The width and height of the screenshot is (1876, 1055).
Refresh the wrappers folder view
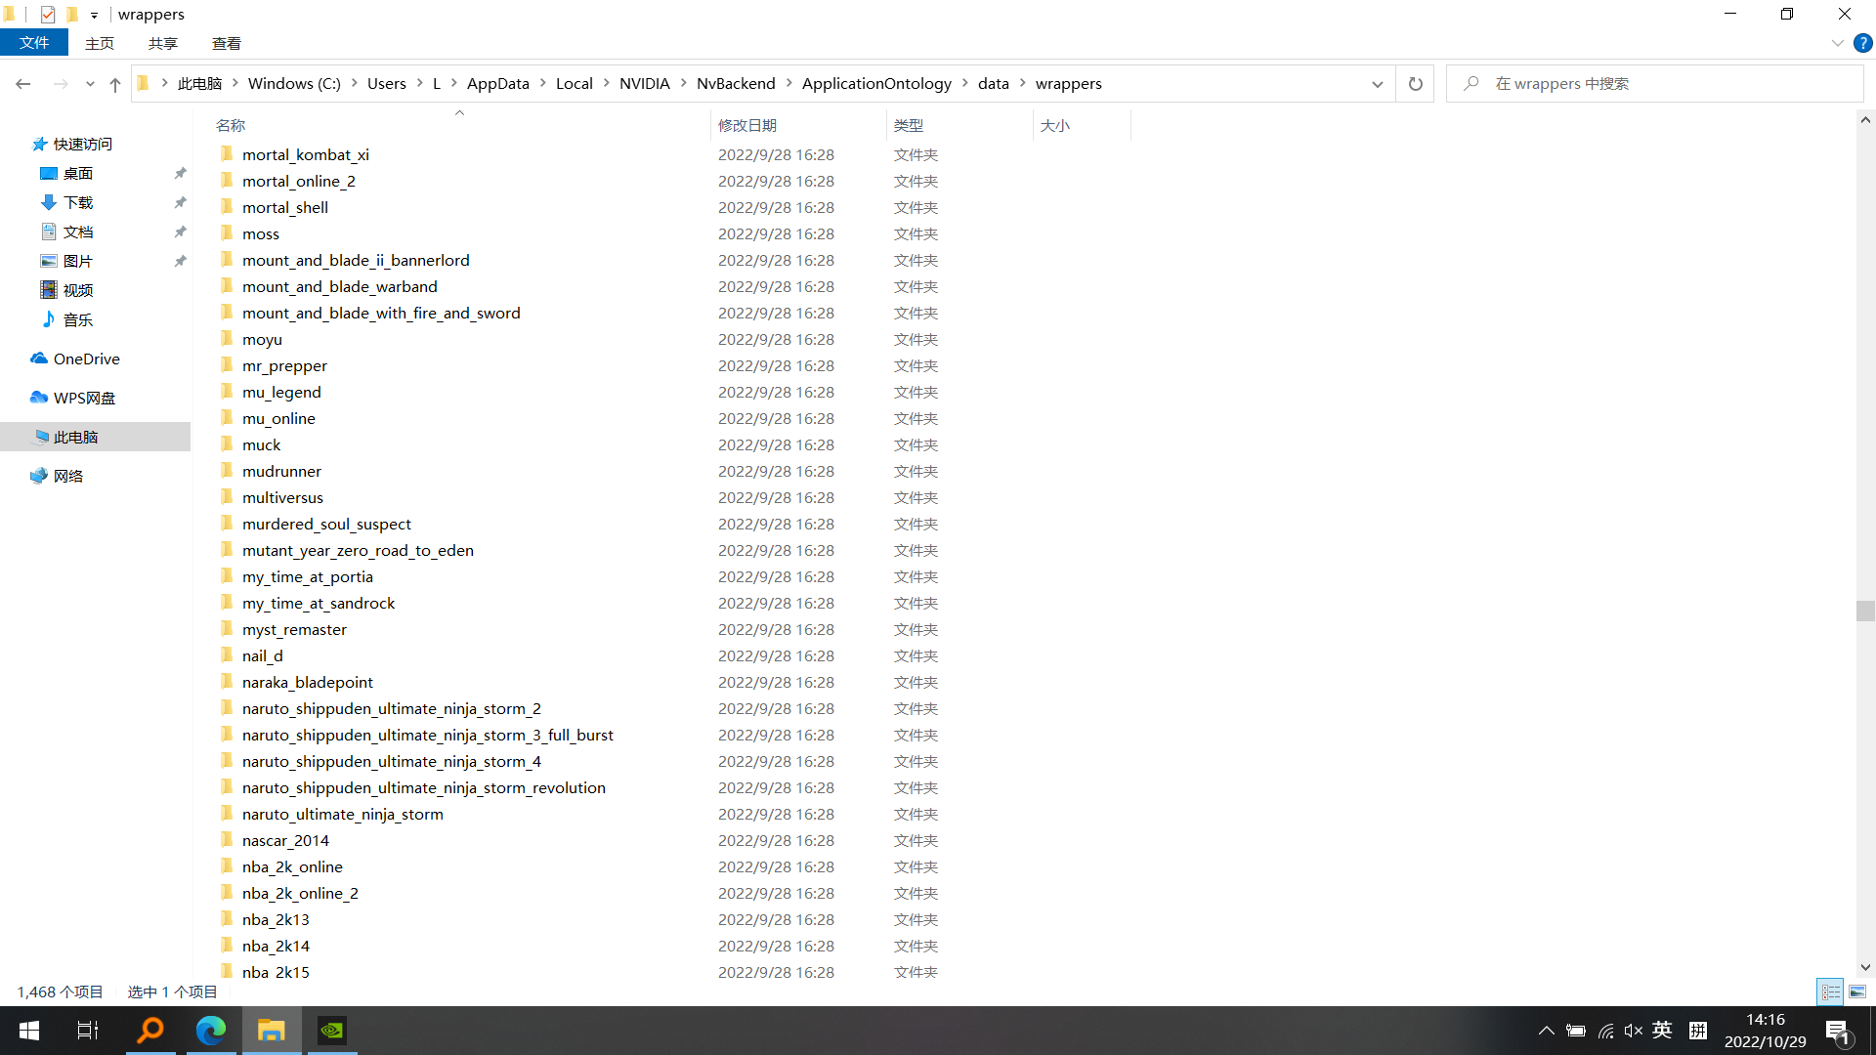1415,84
